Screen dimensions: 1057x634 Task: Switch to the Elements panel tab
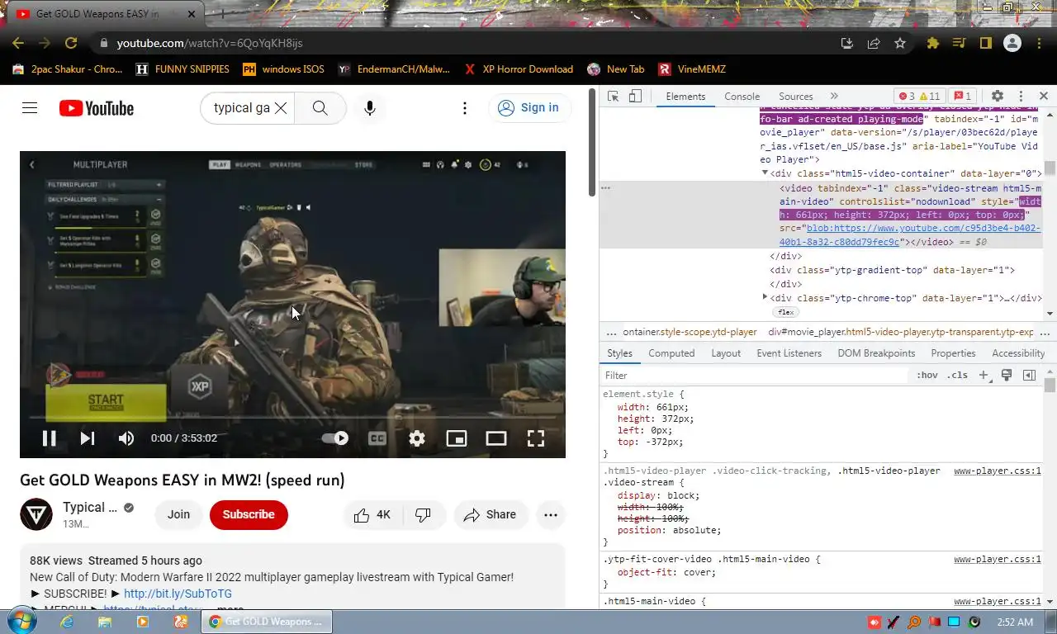click(685, 97)
